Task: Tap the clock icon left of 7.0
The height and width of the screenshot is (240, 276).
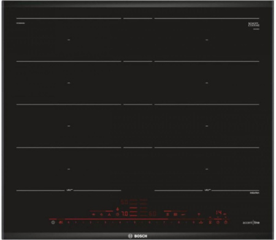Action: pyautogui.click(x=117, y=214)
